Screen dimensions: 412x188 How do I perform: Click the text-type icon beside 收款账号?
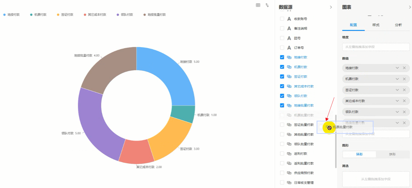coord(289,19)
